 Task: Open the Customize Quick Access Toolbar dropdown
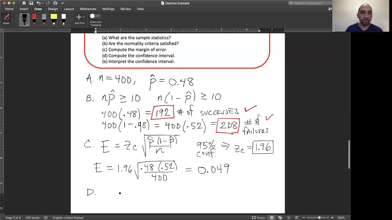click(x=62, y=3)
